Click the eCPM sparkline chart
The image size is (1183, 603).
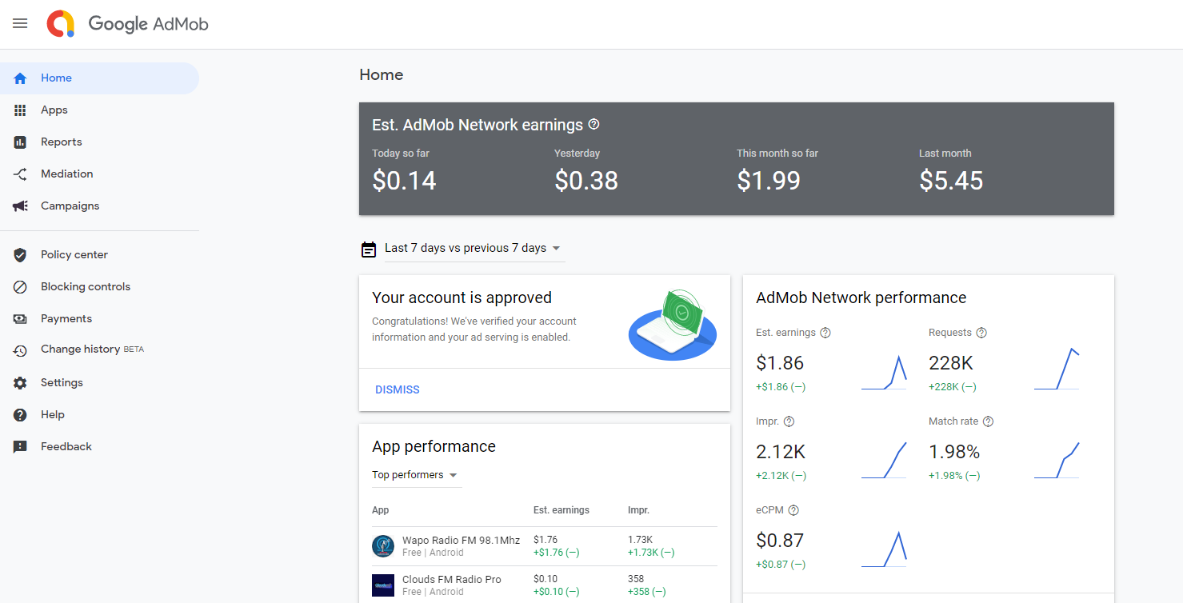pyautogui.click(x=884, y=549)
